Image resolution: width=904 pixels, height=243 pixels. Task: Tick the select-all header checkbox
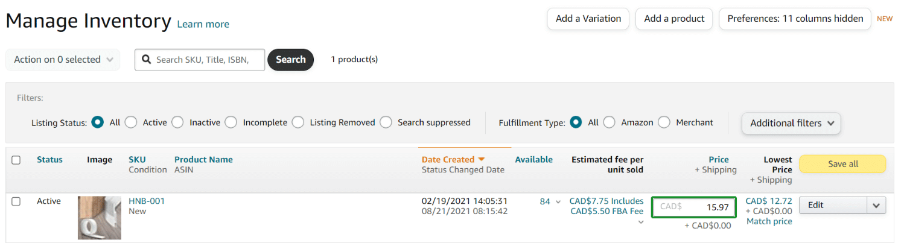(16, 160)
